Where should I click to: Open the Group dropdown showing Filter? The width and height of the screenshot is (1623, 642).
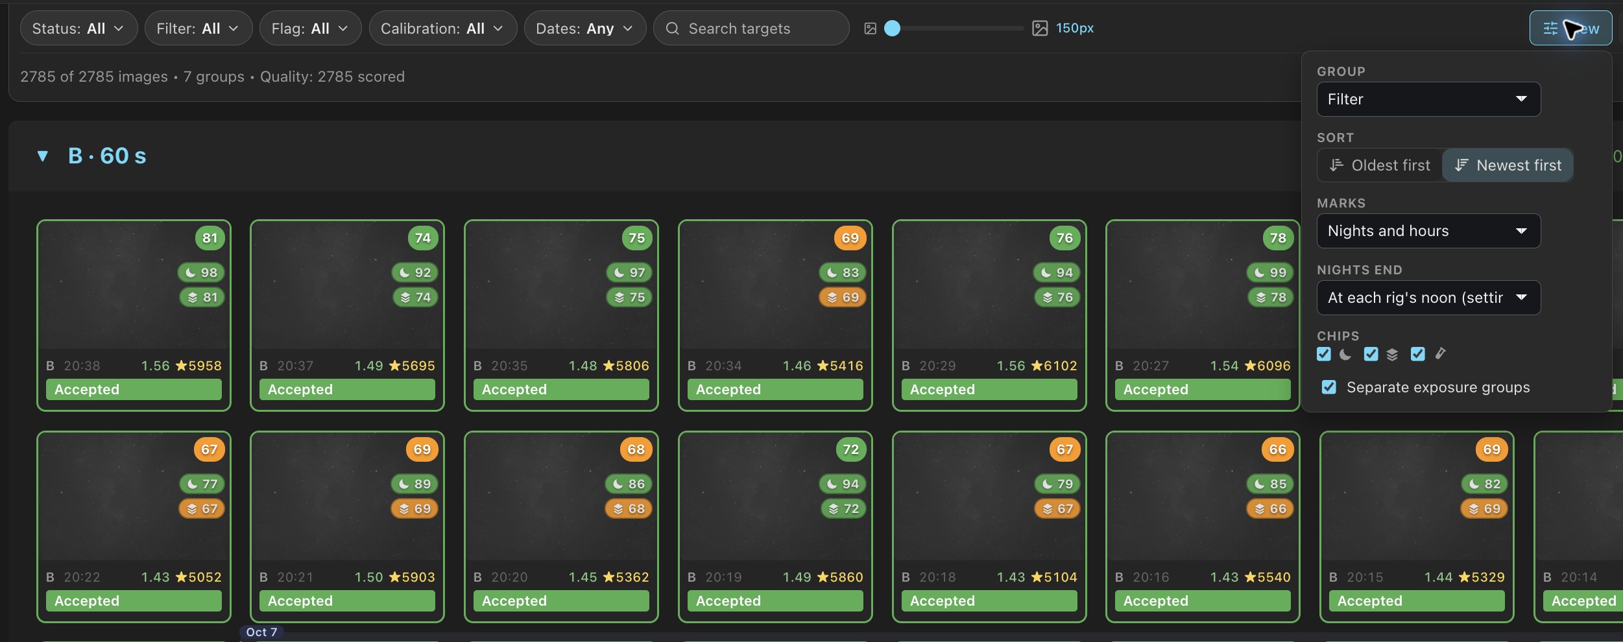click(x=1428, y=99)
